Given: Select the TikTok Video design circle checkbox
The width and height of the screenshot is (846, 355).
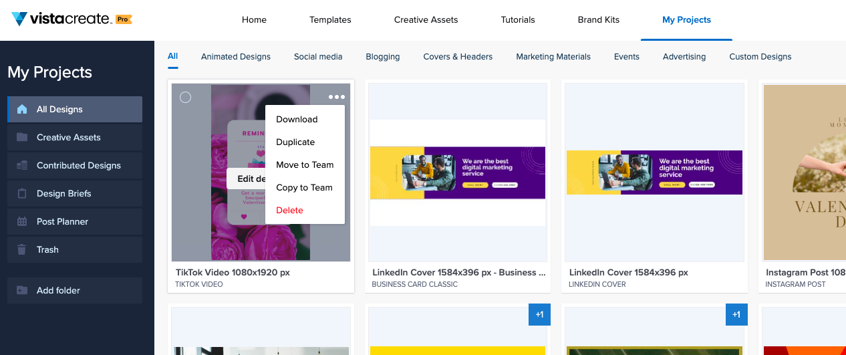Looking at the screenshot, I should [186, 98].
